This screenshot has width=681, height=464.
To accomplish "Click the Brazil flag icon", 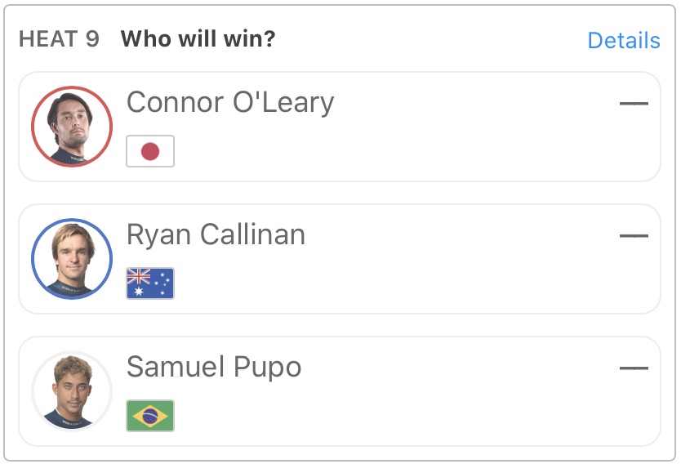I will (x=150, y=416).
